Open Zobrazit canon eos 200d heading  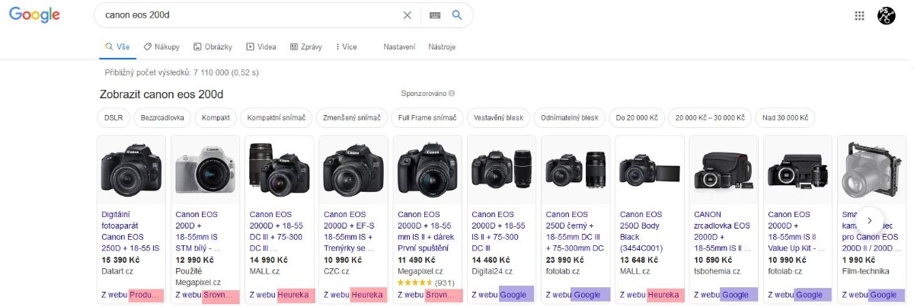tap(161, 94)
